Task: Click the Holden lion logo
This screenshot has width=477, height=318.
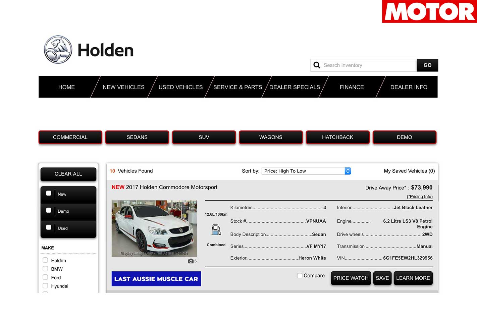Action: coord(58,50)
